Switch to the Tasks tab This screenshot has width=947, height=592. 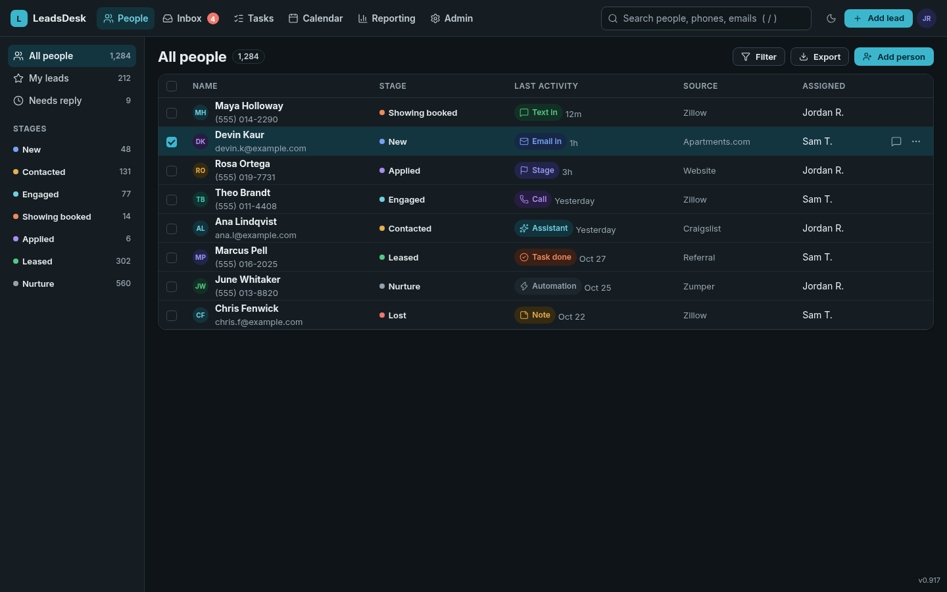[x=254, y=18]
